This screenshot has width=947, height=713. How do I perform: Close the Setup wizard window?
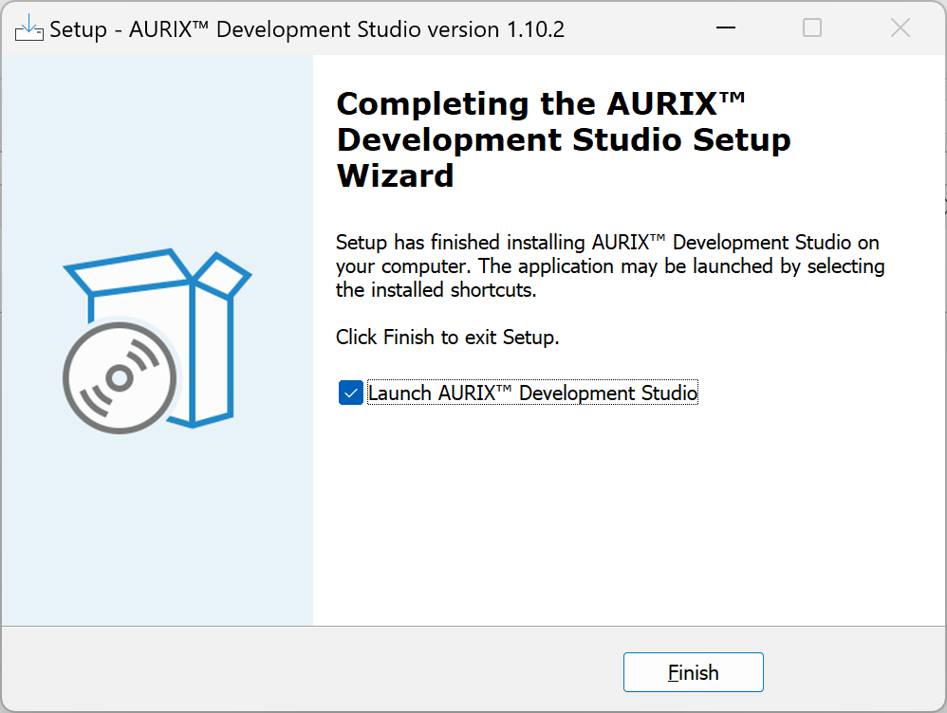point(900,27)
